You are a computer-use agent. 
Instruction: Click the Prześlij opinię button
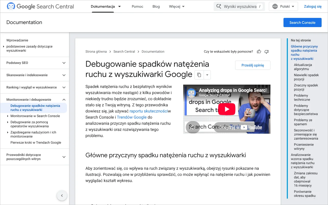click(x=253, y=65)
